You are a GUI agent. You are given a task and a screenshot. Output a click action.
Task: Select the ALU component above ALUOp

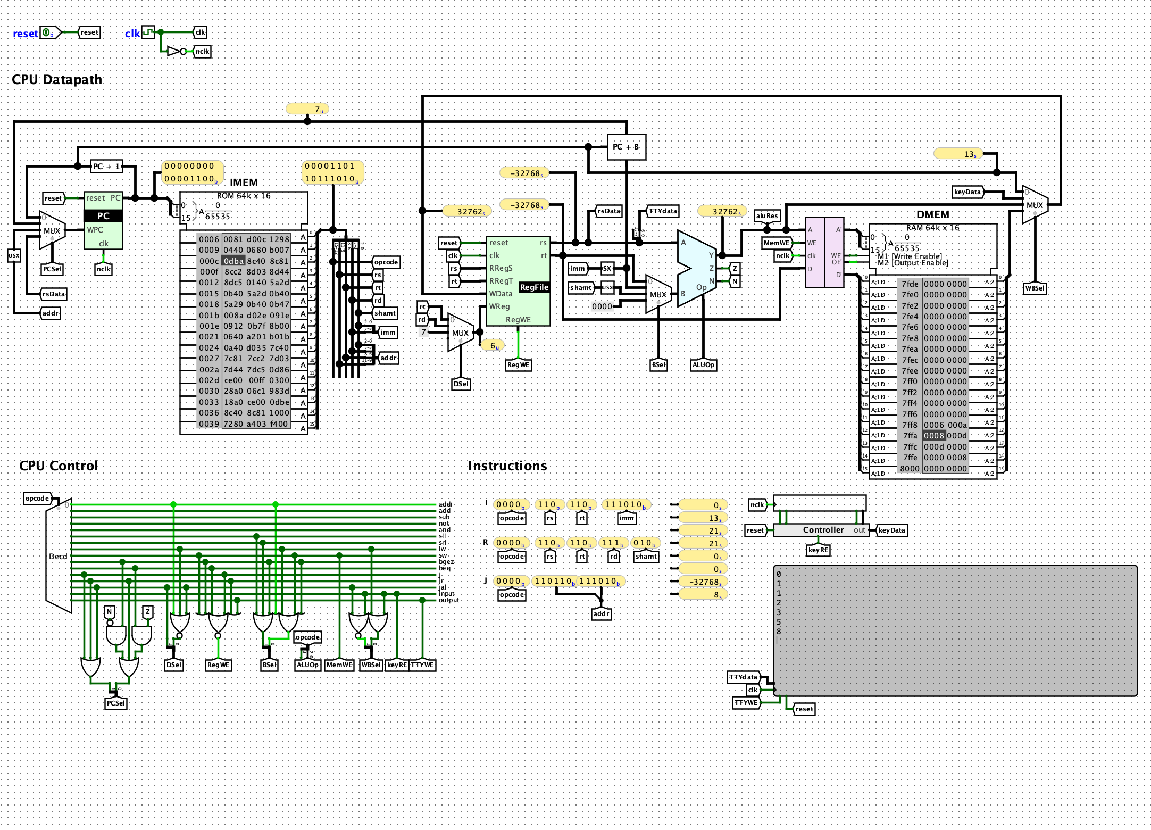pos(697,269)
